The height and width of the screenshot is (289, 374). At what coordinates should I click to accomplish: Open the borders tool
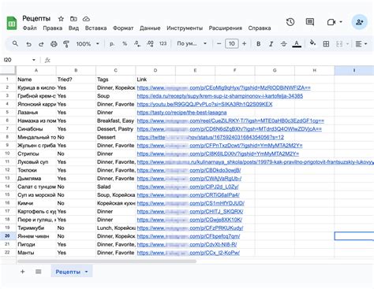(326, 44)
